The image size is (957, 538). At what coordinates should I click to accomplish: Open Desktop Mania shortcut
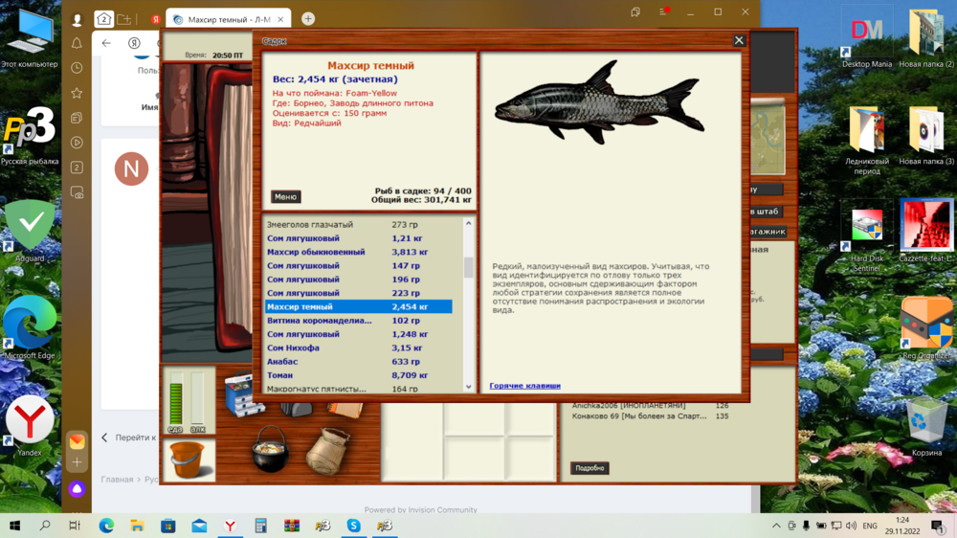867,38
